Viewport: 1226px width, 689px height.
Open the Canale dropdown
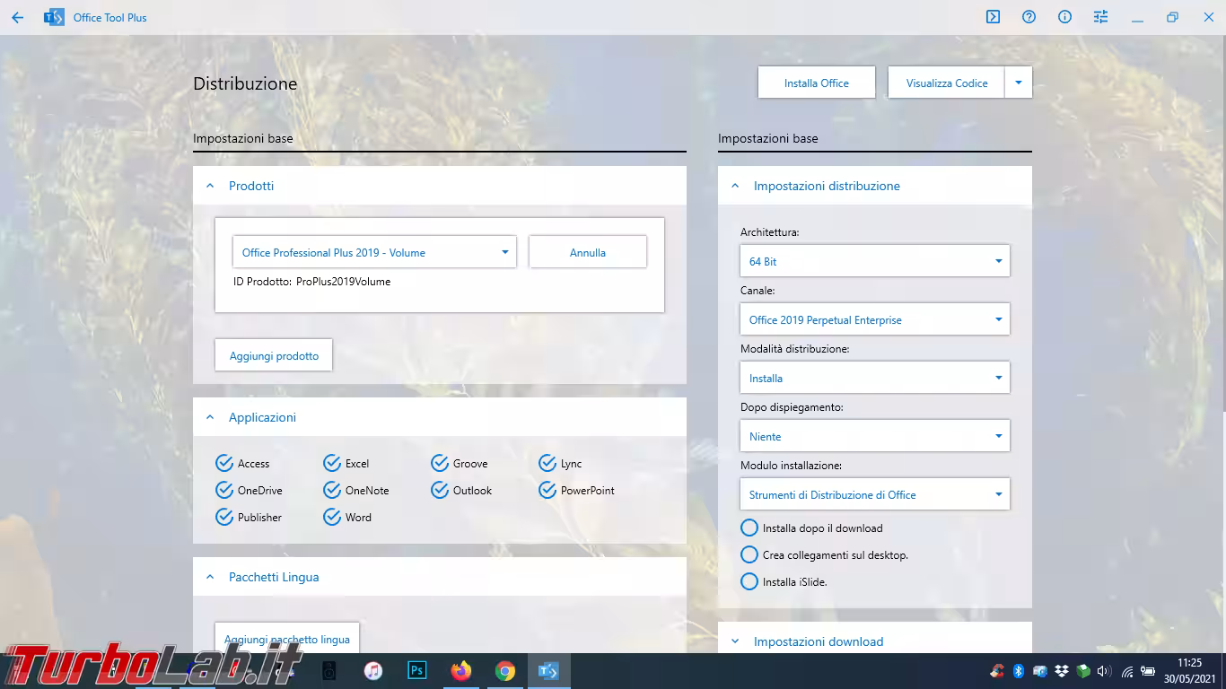(x=874, y=319)
